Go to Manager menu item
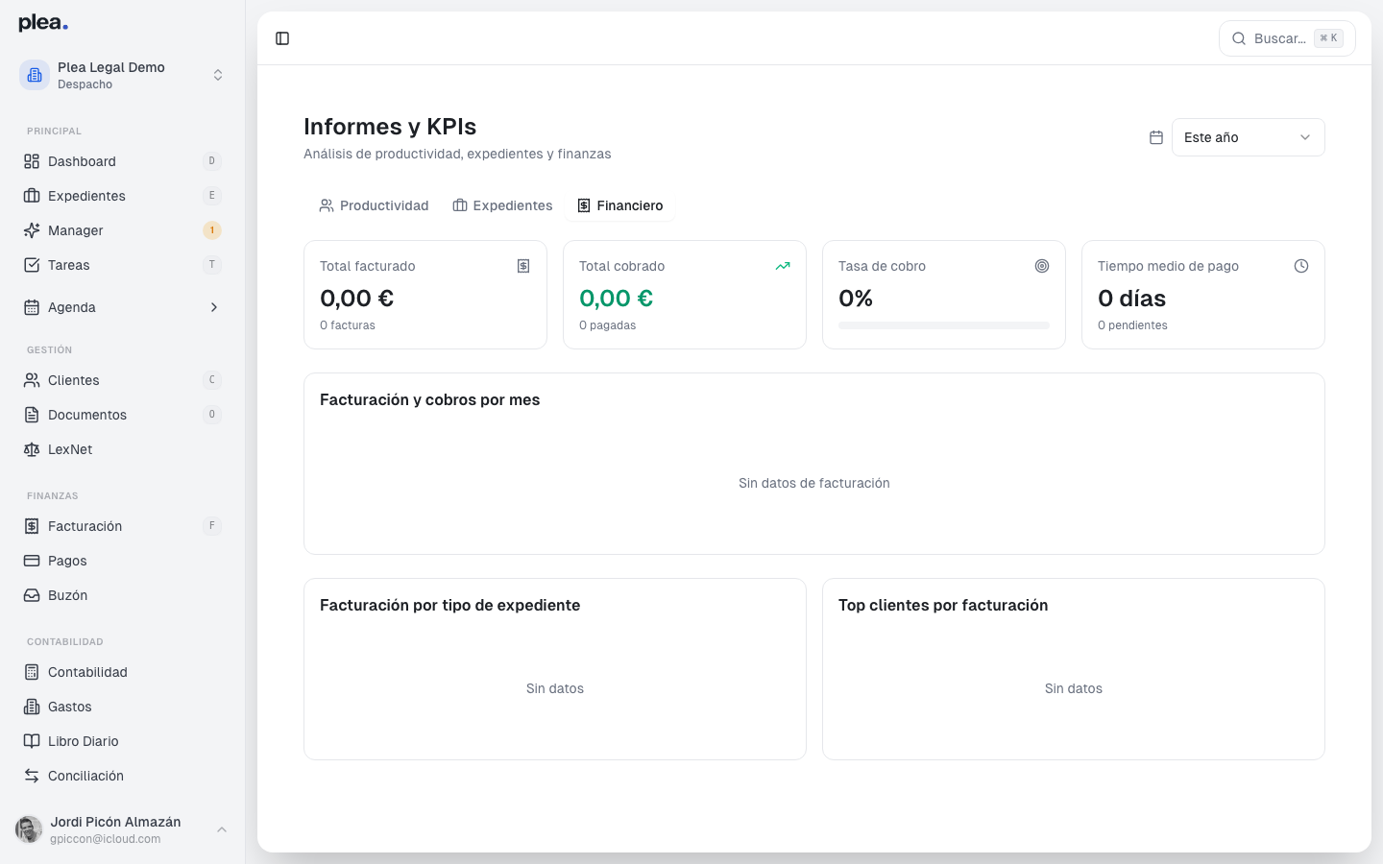1383x864 pixels. [x=122, y=230]
